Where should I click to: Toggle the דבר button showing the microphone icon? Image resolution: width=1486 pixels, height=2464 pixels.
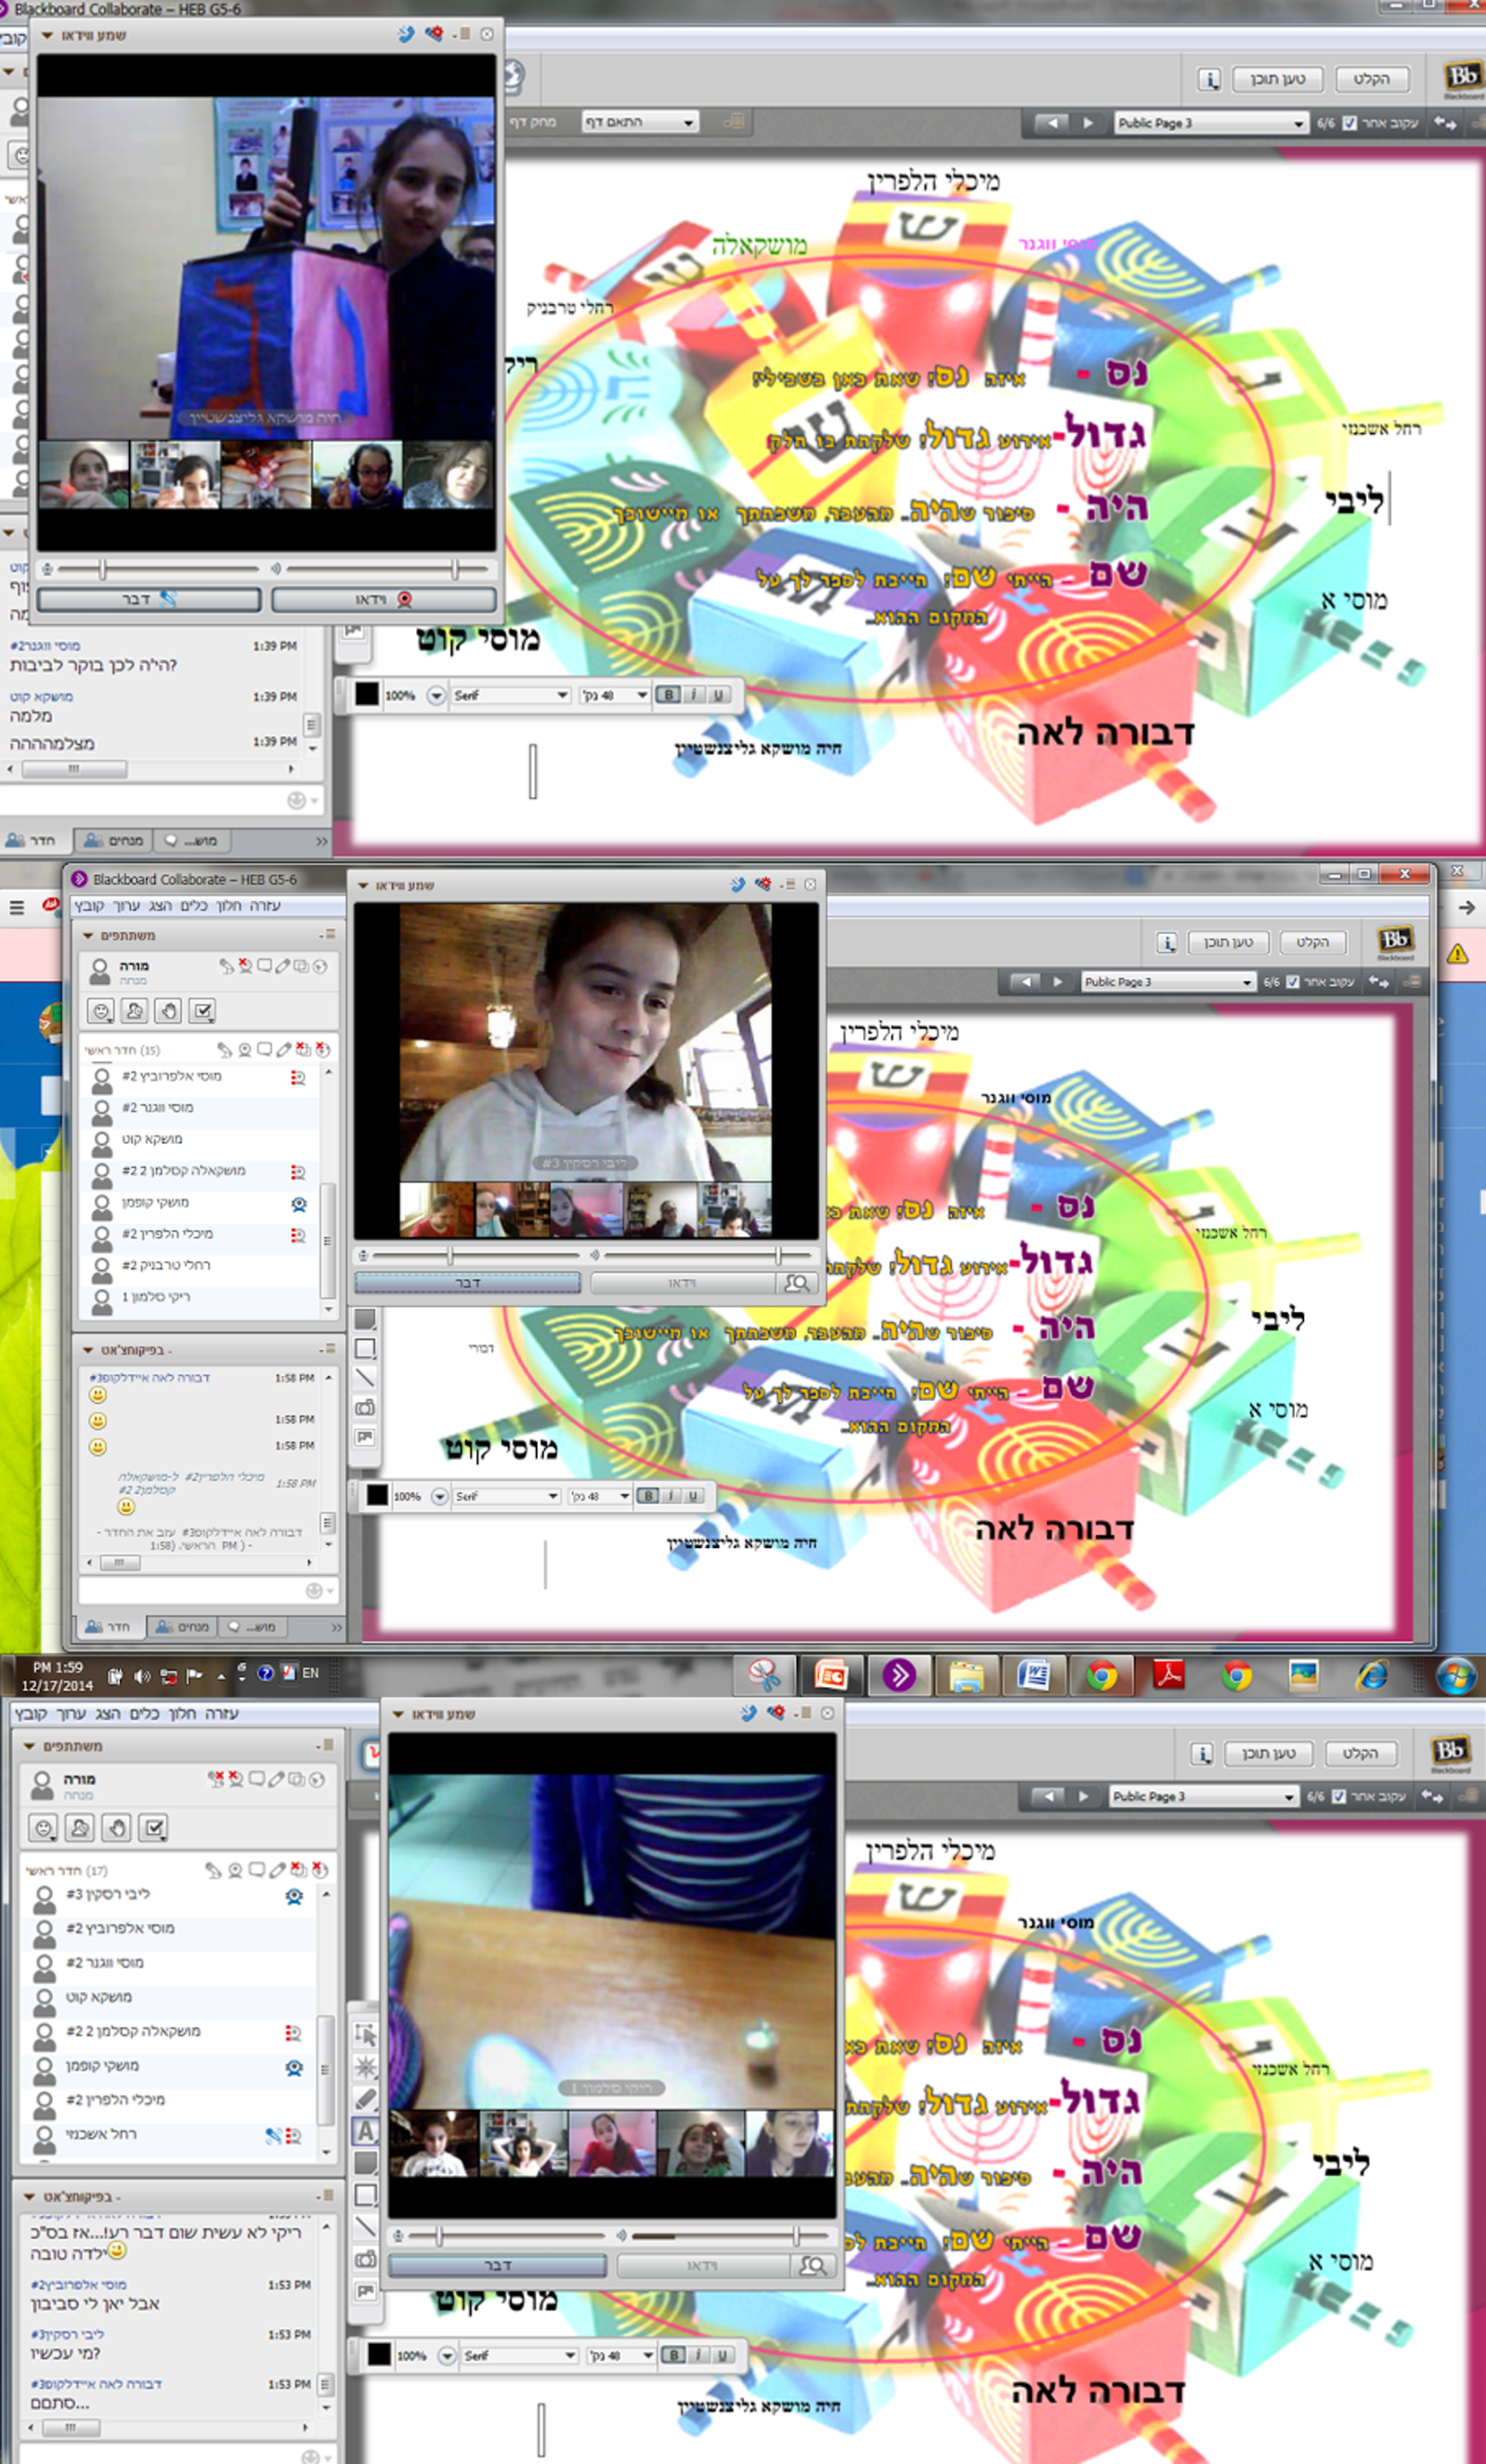149,599
